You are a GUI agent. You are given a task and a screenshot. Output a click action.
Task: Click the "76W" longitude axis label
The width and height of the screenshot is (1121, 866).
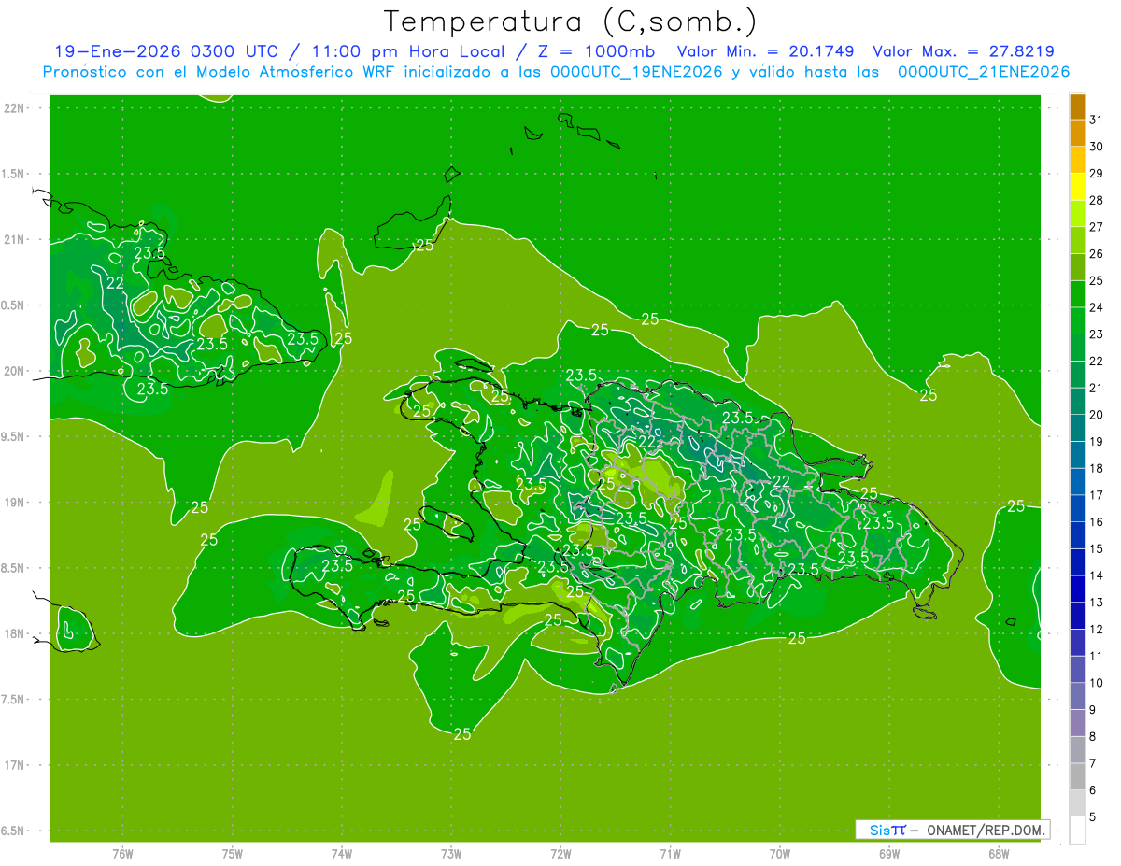click(123, 853)
